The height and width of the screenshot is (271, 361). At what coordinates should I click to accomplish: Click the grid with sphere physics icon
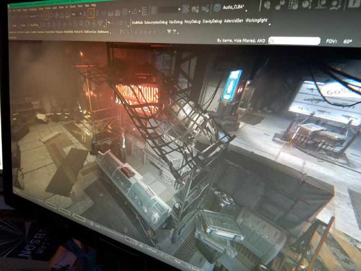pos(293,5)
